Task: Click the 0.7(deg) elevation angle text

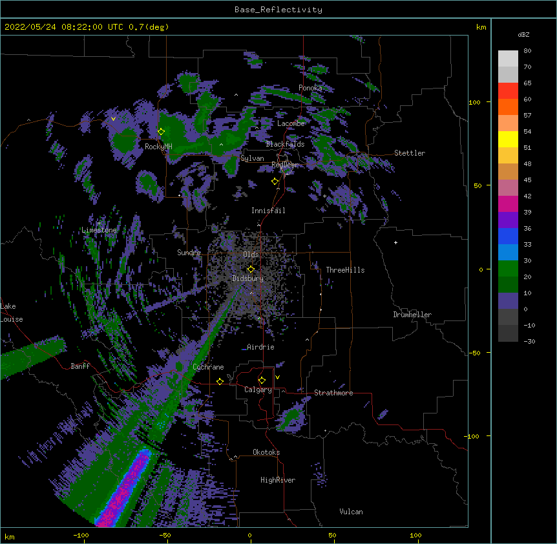Action: click(149, 27)
